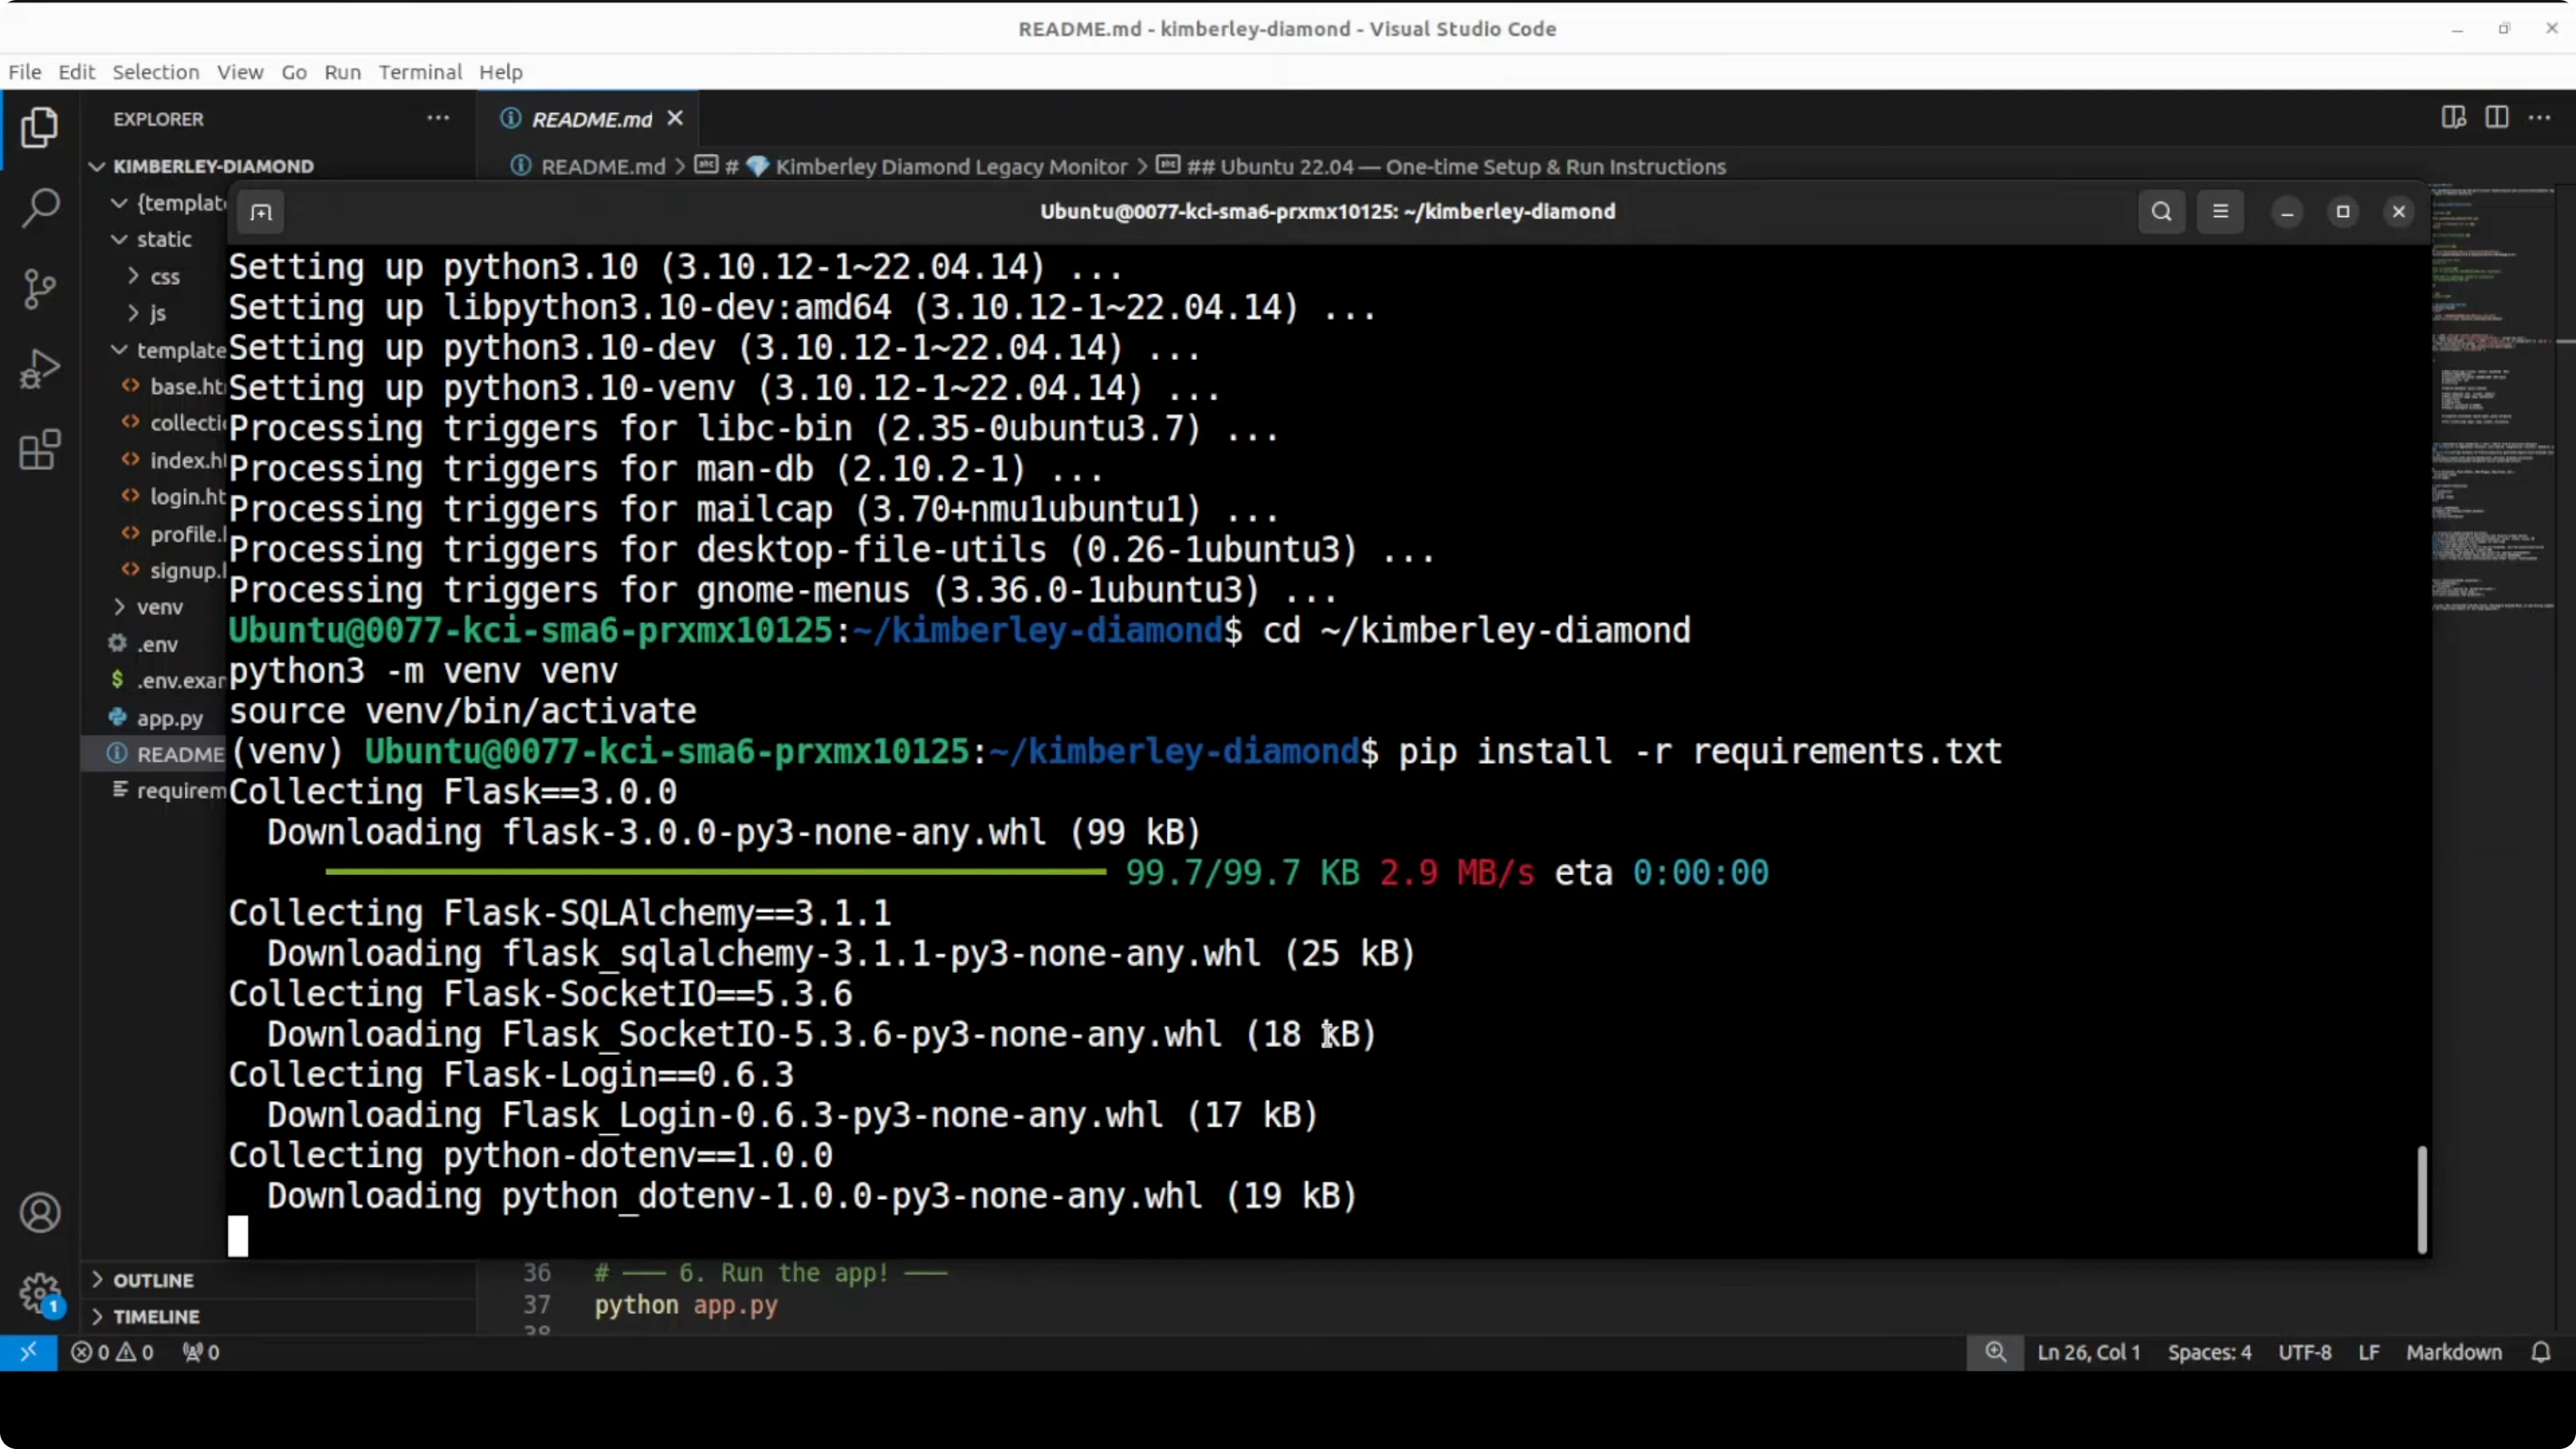Click the Accounts icon in activity bar

point(40,1212)
